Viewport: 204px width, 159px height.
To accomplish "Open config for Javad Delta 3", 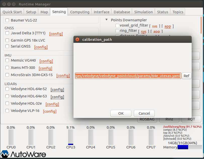I will (x=56, y=34).
